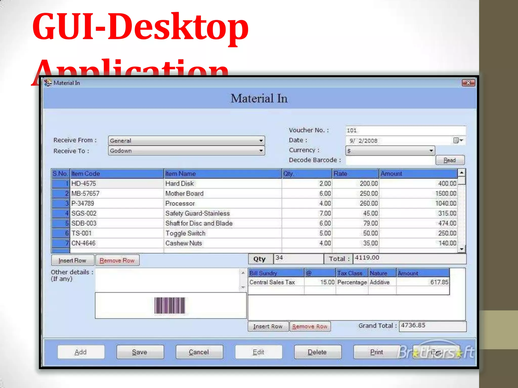Click the Additive nature cell
Screen dimensions: 518x388
(x=382, y=282)
